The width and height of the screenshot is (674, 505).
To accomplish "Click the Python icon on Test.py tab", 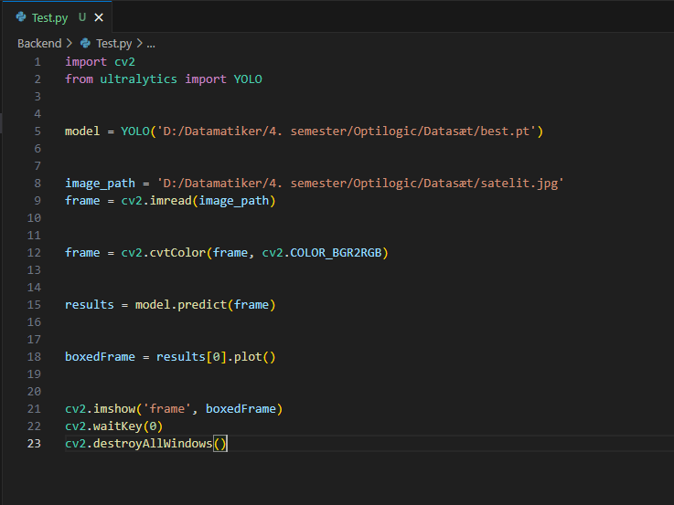I will [21, 17].
